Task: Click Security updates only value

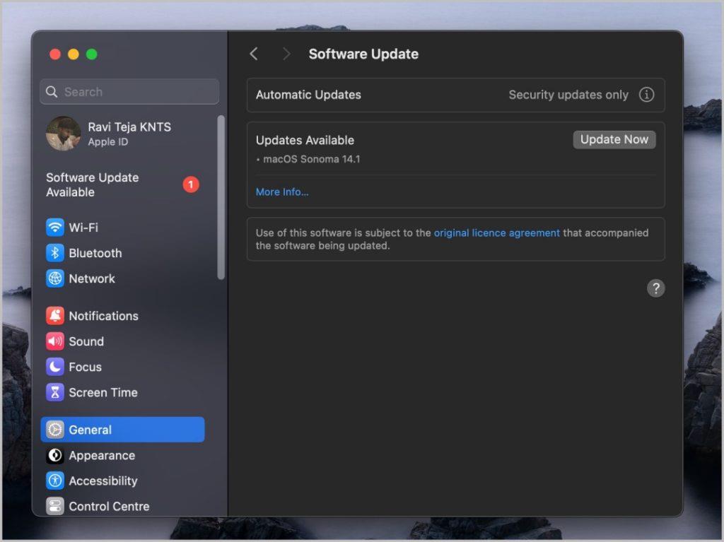Action: 568,95
